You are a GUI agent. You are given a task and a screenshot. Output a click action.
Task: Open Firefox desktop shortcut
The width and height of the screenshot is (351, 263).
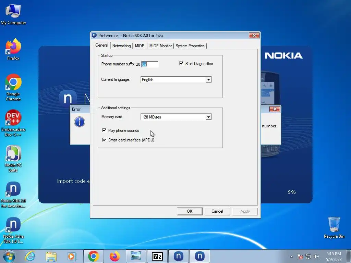coord(13,49)
